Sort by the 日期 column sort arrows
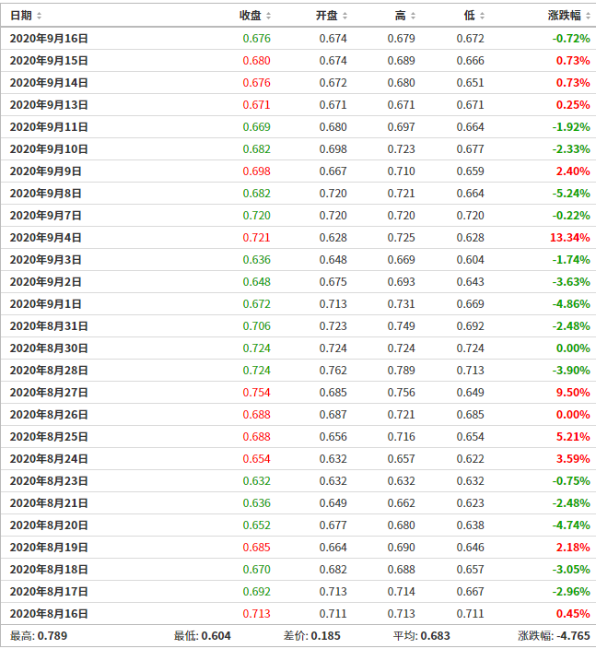Screen dimensions: 596x649 pyautogui.click(x=40, y=16)
